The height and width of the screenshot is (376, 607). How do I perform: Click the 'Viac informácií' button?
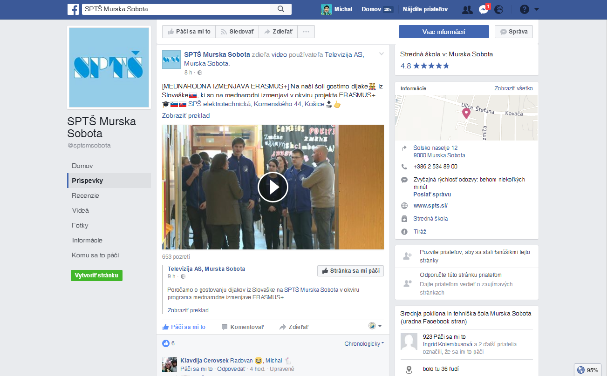[x=443, y=32]
